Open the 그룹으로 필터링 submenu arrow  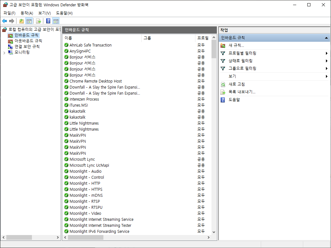point(327,68)
